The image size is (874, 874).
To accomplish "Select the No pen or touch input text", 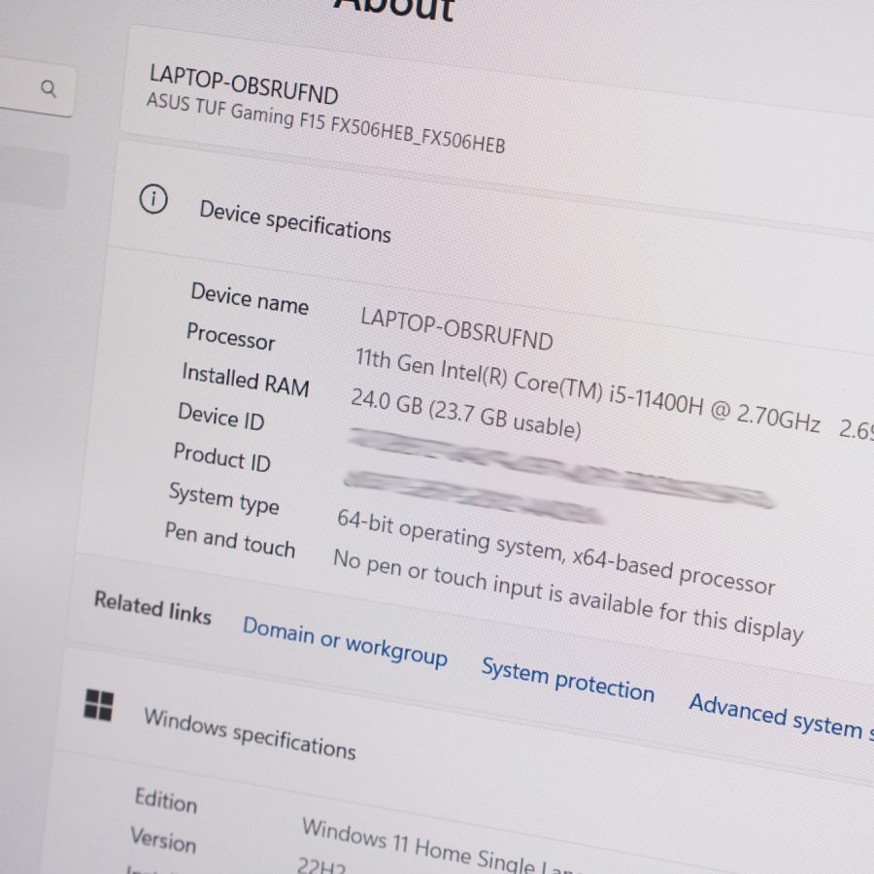I will (x=568, y=596).
